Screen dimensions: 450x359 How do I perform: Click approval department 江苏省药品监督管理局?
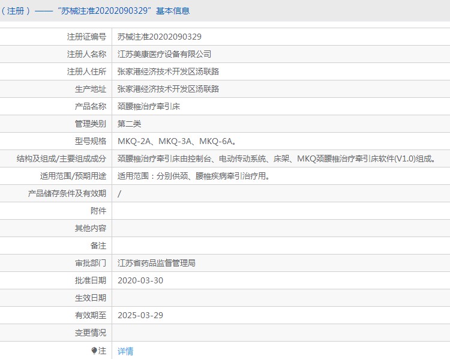pyautogui.click(x=157, y=263)
